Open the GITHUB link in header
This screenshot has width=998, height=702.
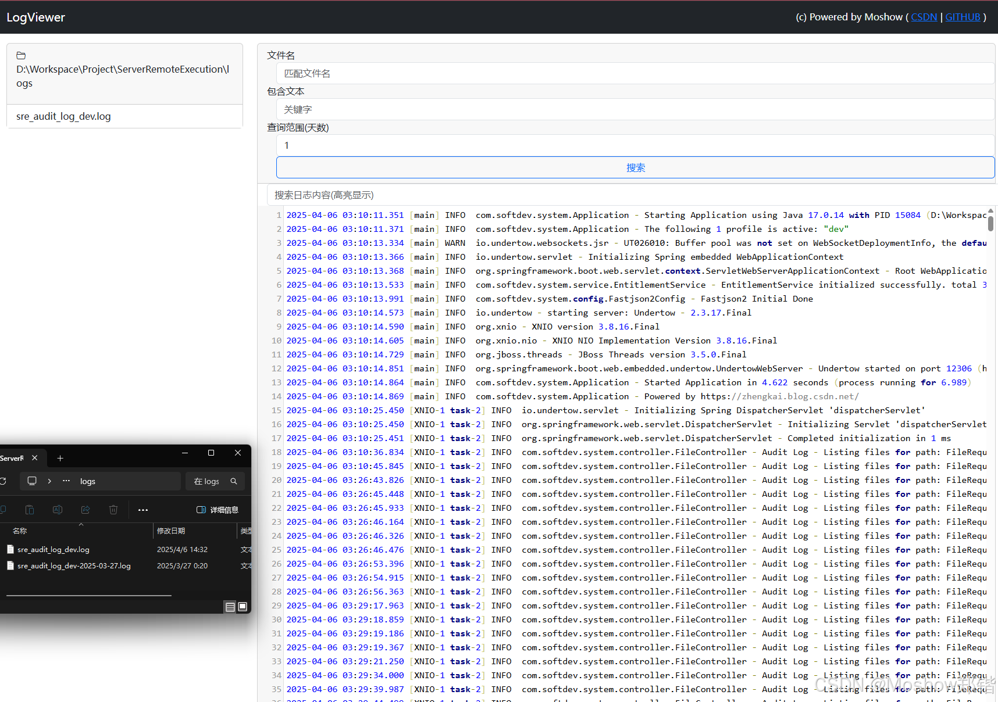[x=963, y=17]
